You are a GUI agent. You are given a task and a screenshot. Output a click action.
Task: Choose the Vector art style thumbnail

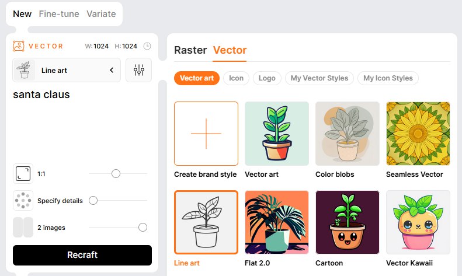277,134
